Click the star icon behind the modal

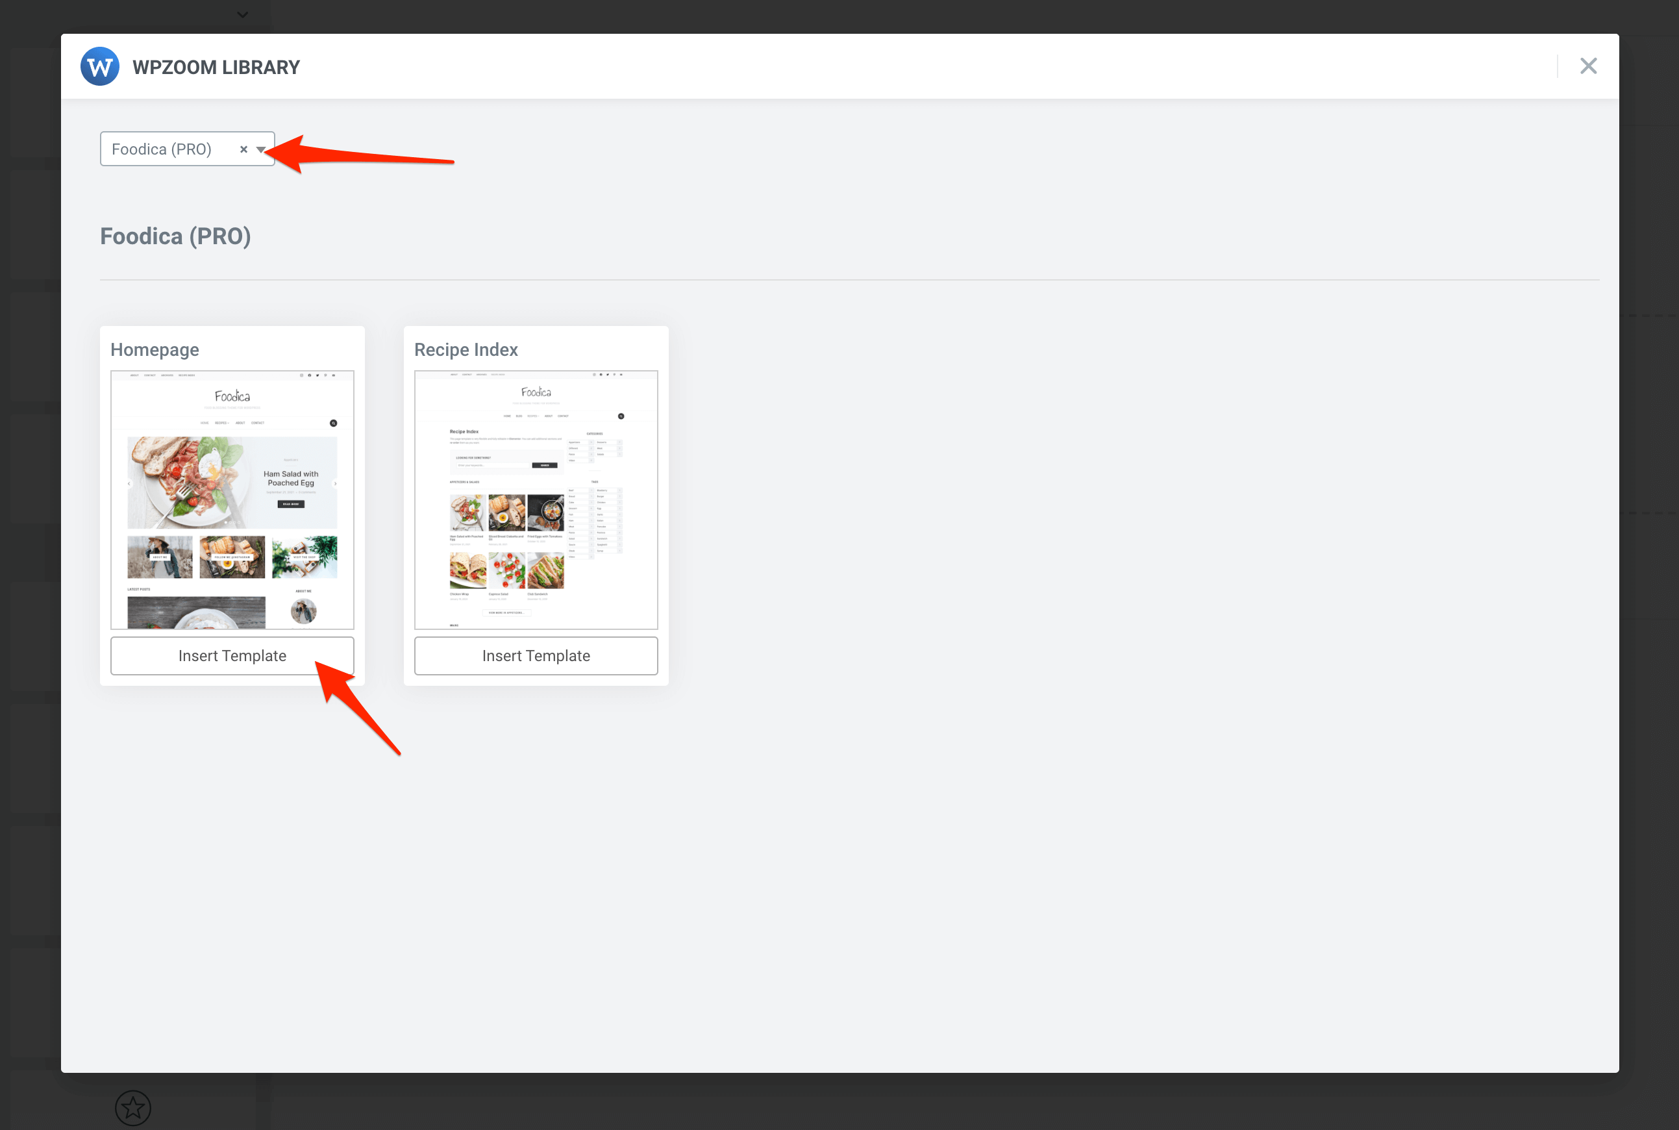133,1108
